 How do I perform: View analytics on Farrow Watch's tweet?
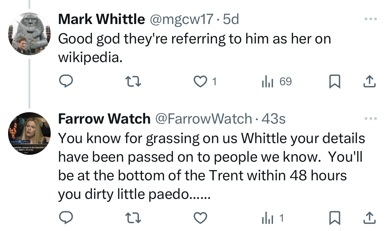click(267, 218)
